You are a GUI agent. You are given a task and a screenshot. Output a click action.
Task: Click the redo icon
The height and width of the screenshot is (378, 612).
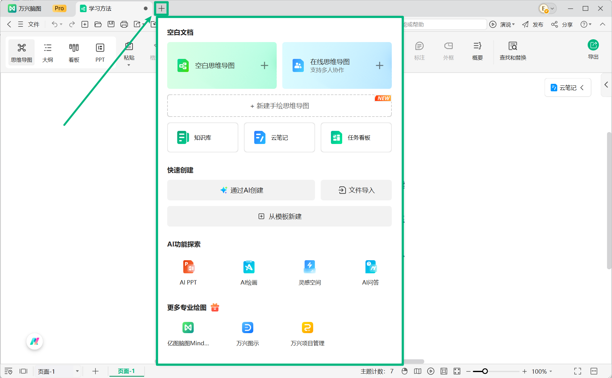[x=72, y=24]
